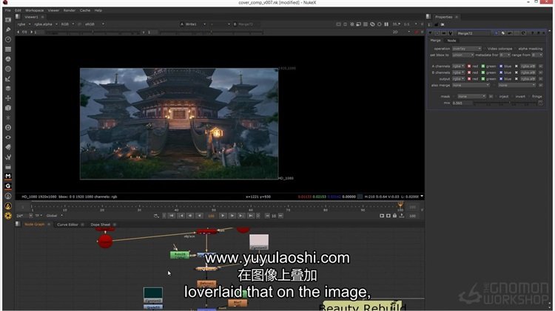Click the Beauty Rebuild backdrop label

click(x=363, y=307)
